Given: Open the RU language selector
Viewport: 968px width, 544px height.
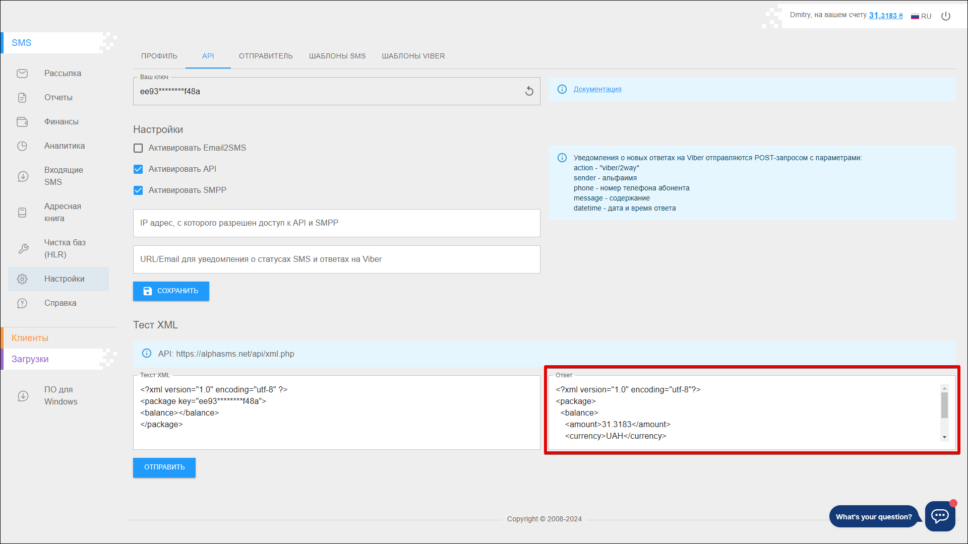Looking at the screenshot, I should click(921, 16).
